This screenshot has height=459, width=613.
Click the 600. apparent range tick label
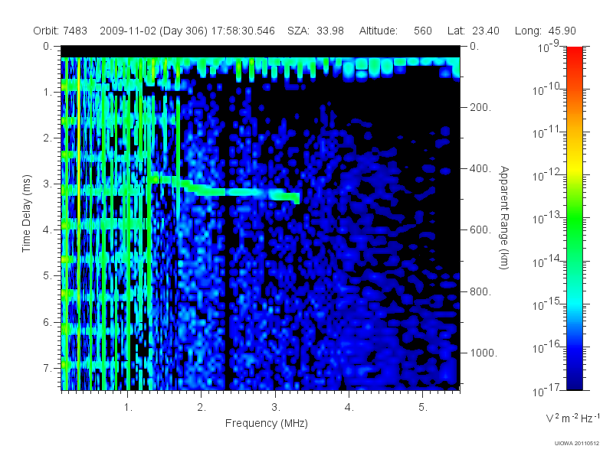(x=480, y=230)
